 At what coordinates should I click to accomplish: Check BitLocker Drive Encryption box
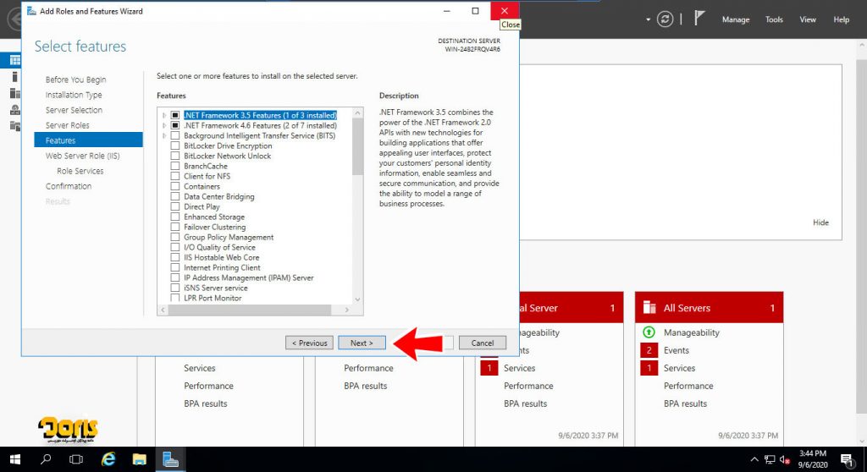coord(174,145)
